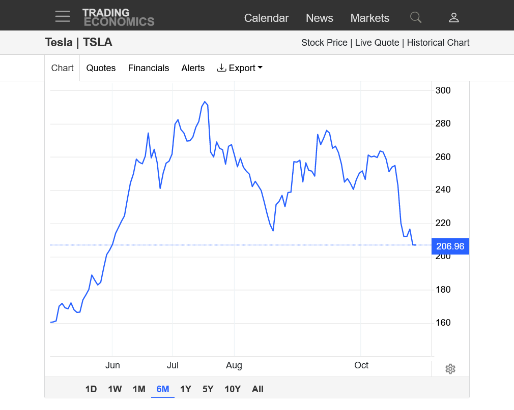Select the 1Y time range
514x410 pixels.
click(186, 389)
